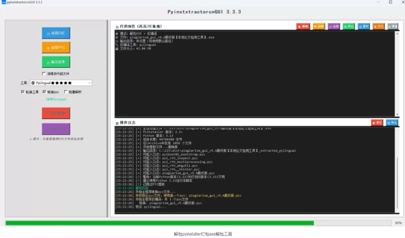Open the PyLingual tool dropdown
405x238 pixels.
(x=61, y=83)
